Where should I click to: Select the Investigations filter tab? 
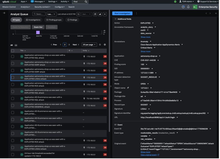click(33, 20)
